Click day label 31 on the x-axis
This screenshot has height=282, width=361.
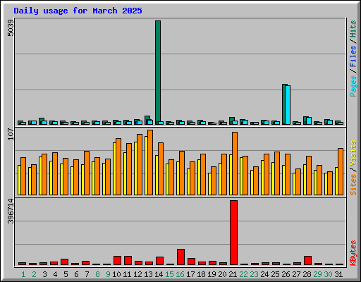point(338,274)
